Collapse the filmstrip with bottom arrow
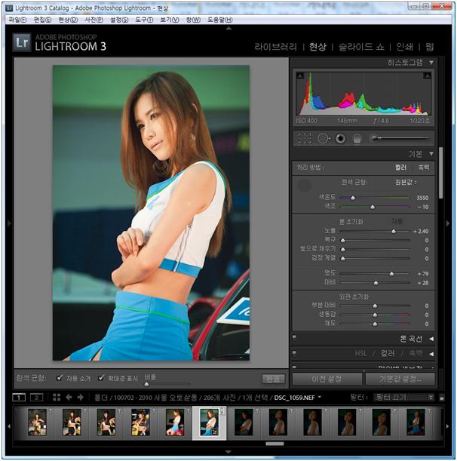This screenshot has width=457, height=461. [x=228, y=452]
